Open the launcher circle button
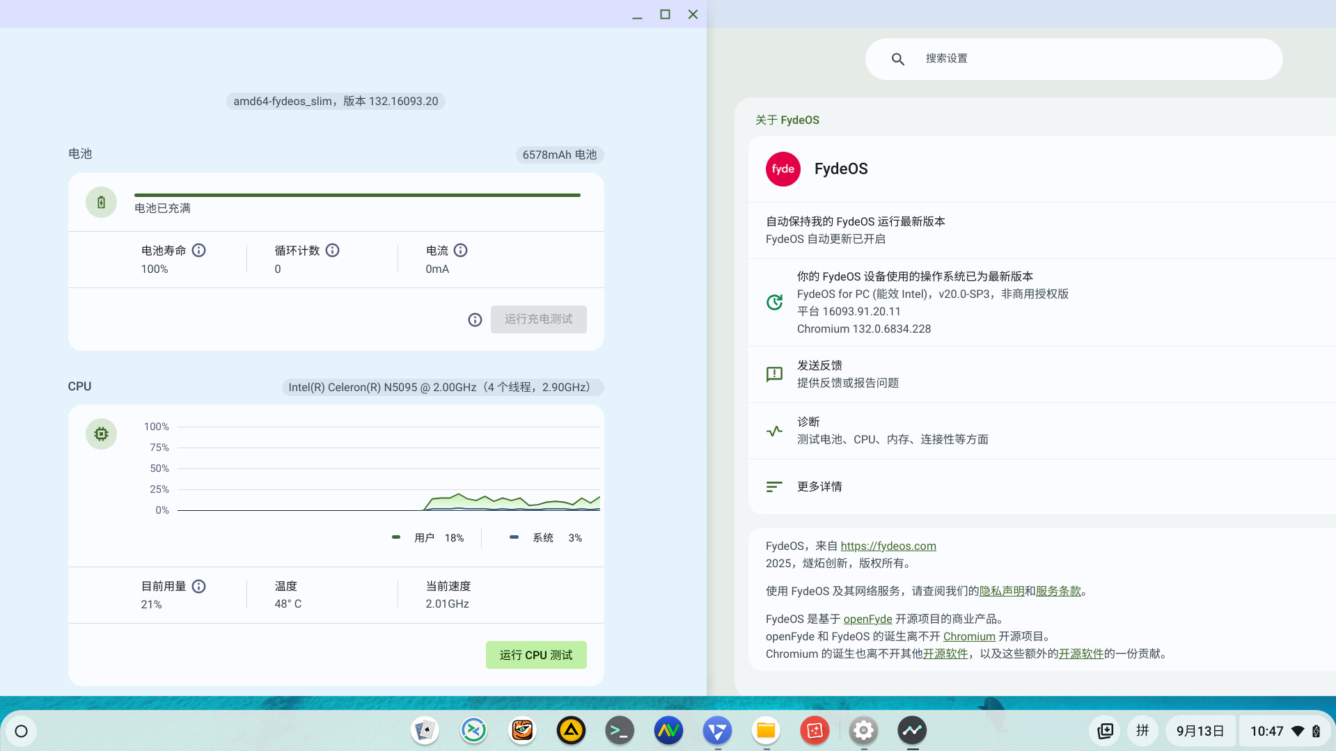 (x=22, y=731)
